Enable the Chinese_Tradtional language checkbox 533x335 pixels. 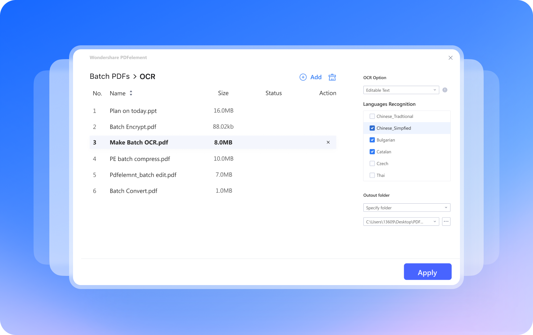pos(372,116)
